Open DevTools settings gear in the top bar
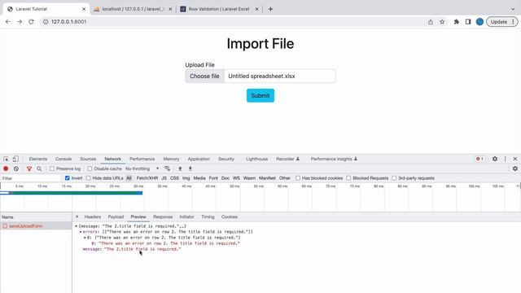The width and height of the screenshot is (521, 293). pos(495,159)
